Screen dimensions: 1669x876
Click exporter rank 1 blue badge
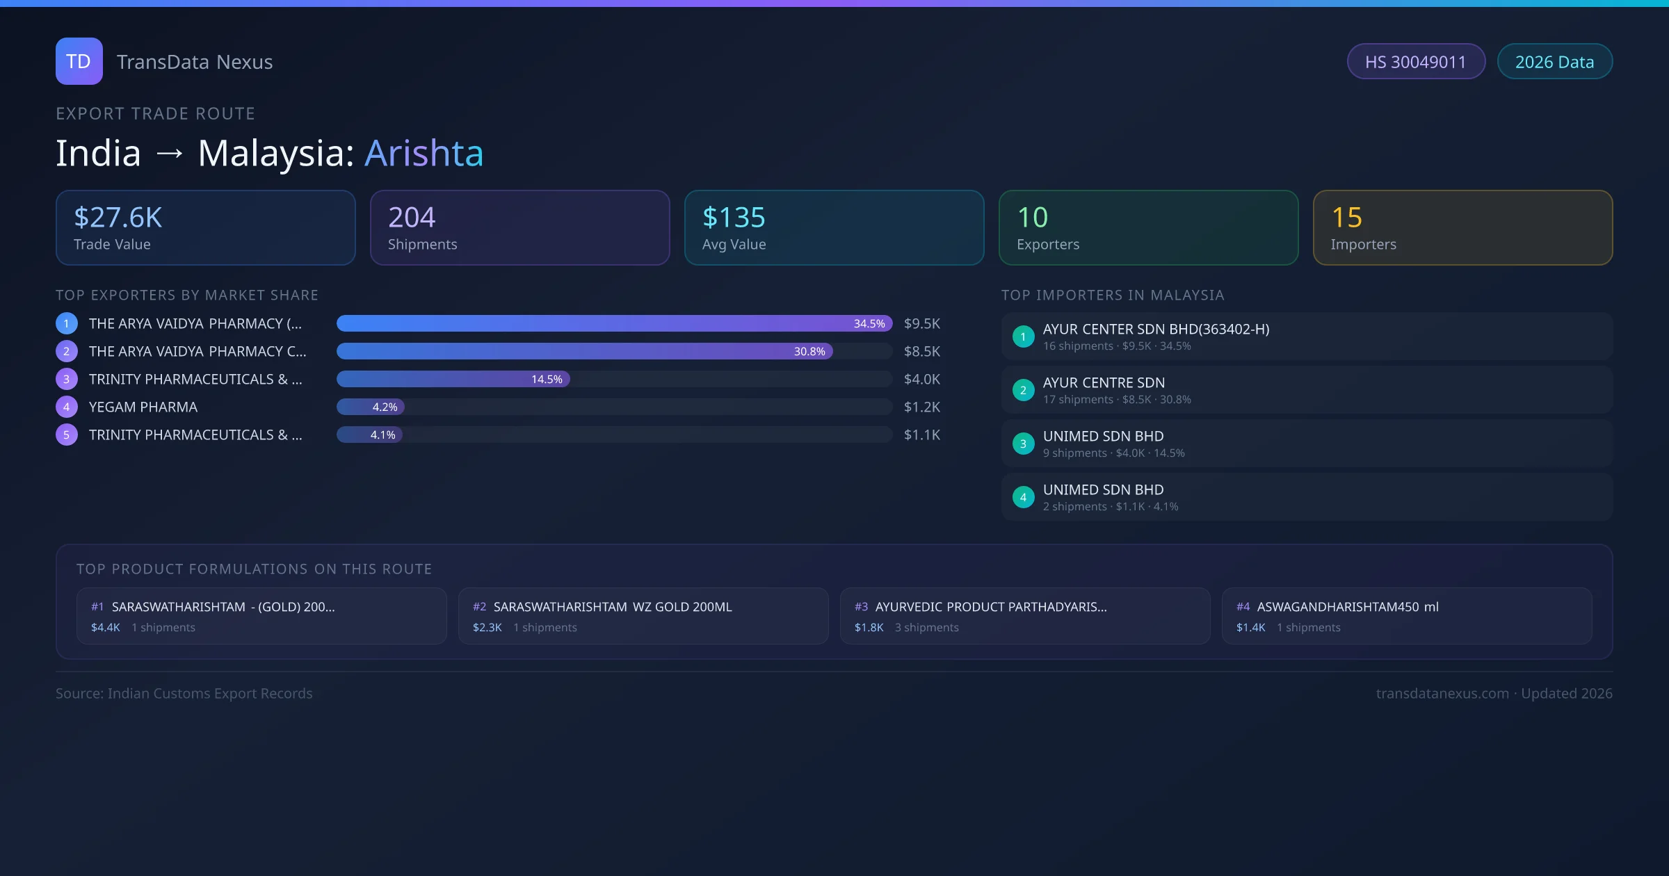pos(66,323)
